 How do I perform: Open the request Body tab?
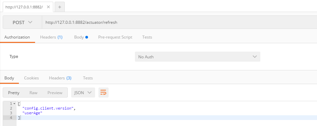(x=81, y=37)
